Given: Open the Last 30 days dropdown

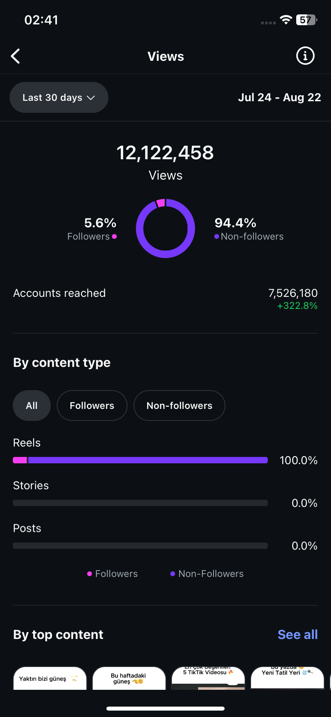Looking at the screenshot, I should pos(59,98).
